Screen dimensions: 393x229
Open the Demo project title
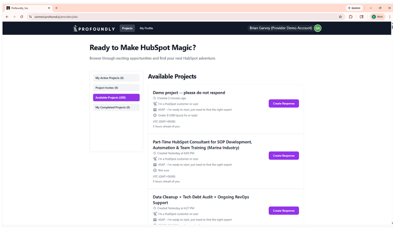click(189, 93)
